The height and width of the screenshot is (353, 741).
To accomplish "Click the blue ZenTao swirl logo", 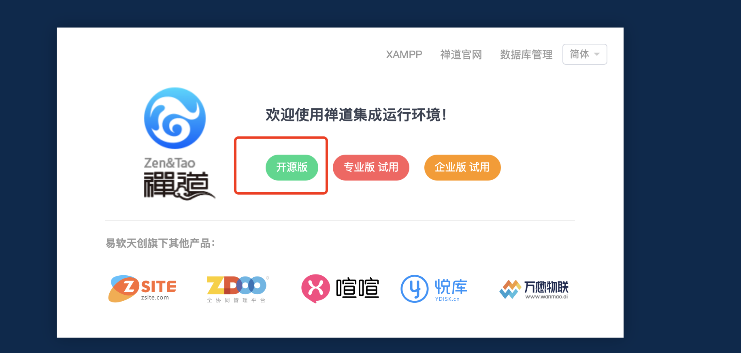I will [175, 118].
